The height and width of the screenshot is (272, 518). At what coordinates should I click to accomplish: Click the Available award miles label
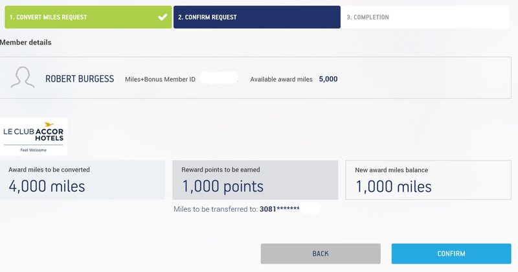[281, 79]
